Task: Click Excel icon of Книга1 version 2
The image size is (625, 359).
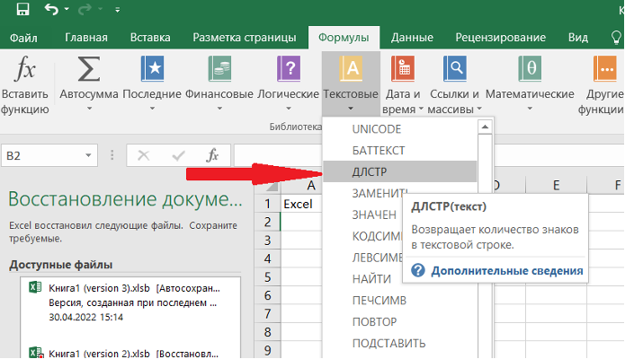Action: tap(36, 353)
